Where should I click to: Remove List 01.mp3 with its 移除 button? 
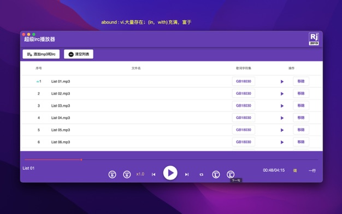tap(301, 82)
